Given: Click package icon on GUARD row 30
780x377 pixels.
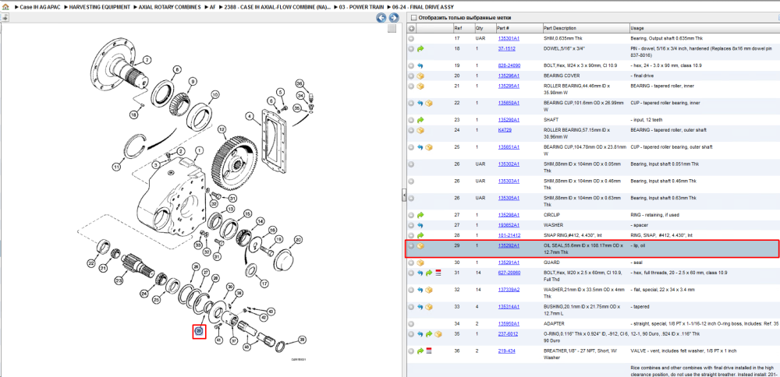Looking at the screenshot, I should point(420,262).
